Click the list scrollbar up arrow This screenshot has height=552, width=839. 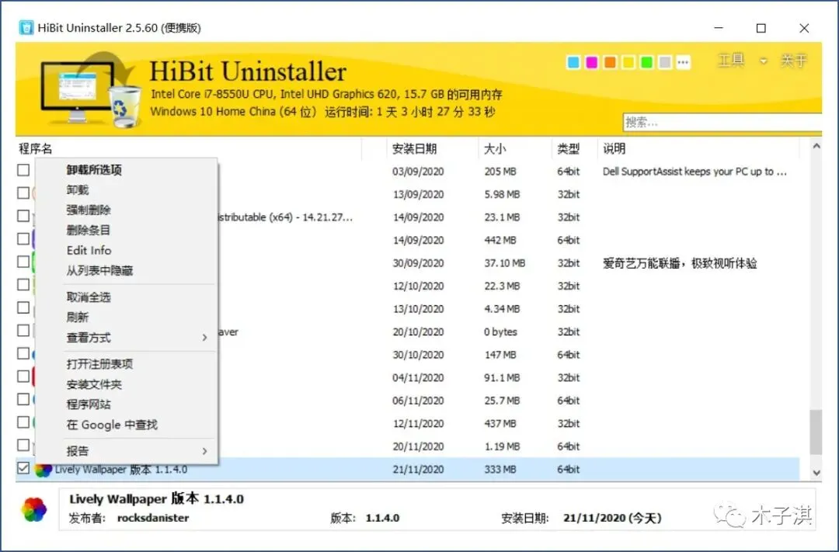point(816,146)
